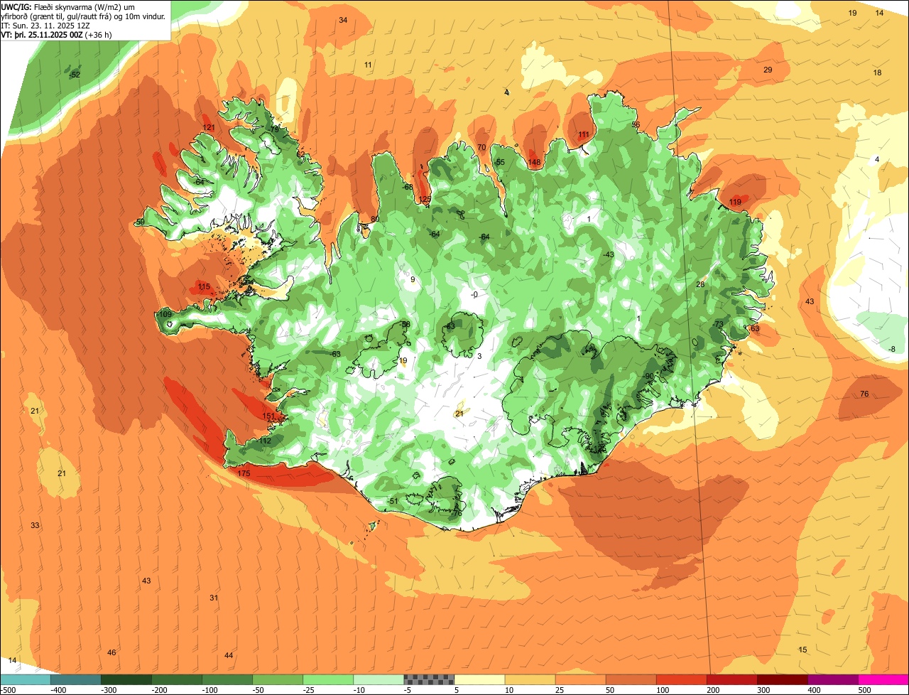Select the '112' value on the southwest peninsula
909x695 pixels.
coord(265,441)
